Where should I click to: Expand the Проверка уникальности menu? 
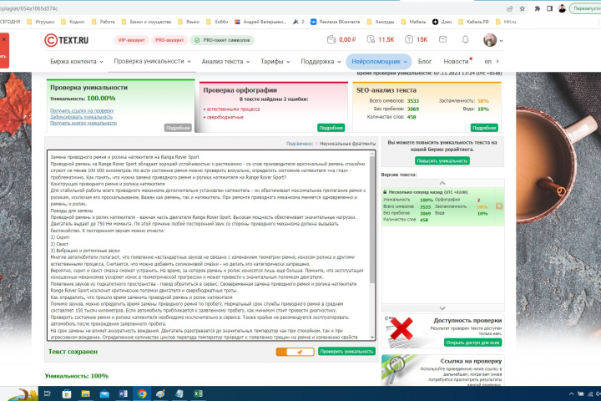click(152, 61)
